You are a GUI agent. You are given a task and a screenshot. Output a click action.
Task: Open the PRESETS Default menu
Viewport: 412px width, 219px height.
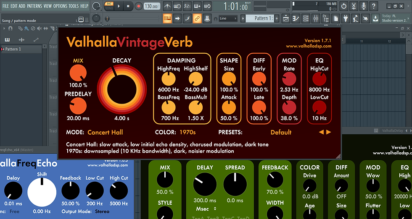[281, 132]
